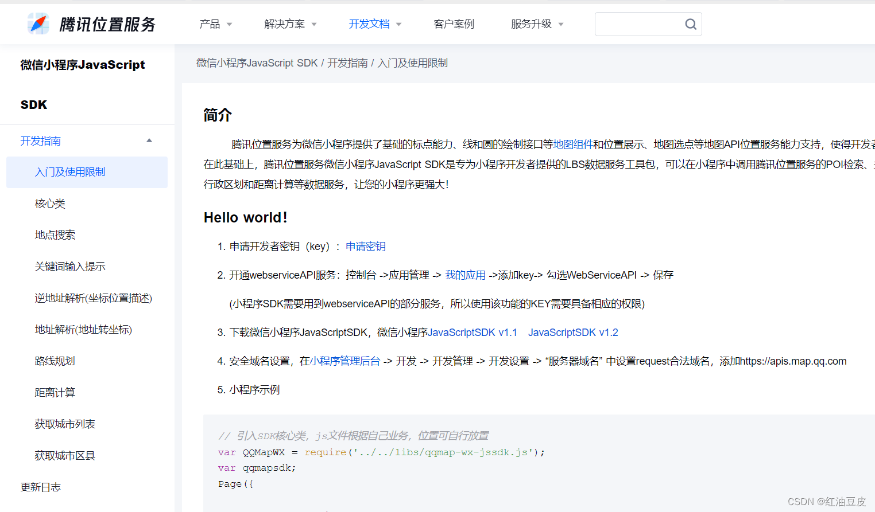Open 核心类 sidebar item
Screen dimensions: 875x512
tap(50, 204)
